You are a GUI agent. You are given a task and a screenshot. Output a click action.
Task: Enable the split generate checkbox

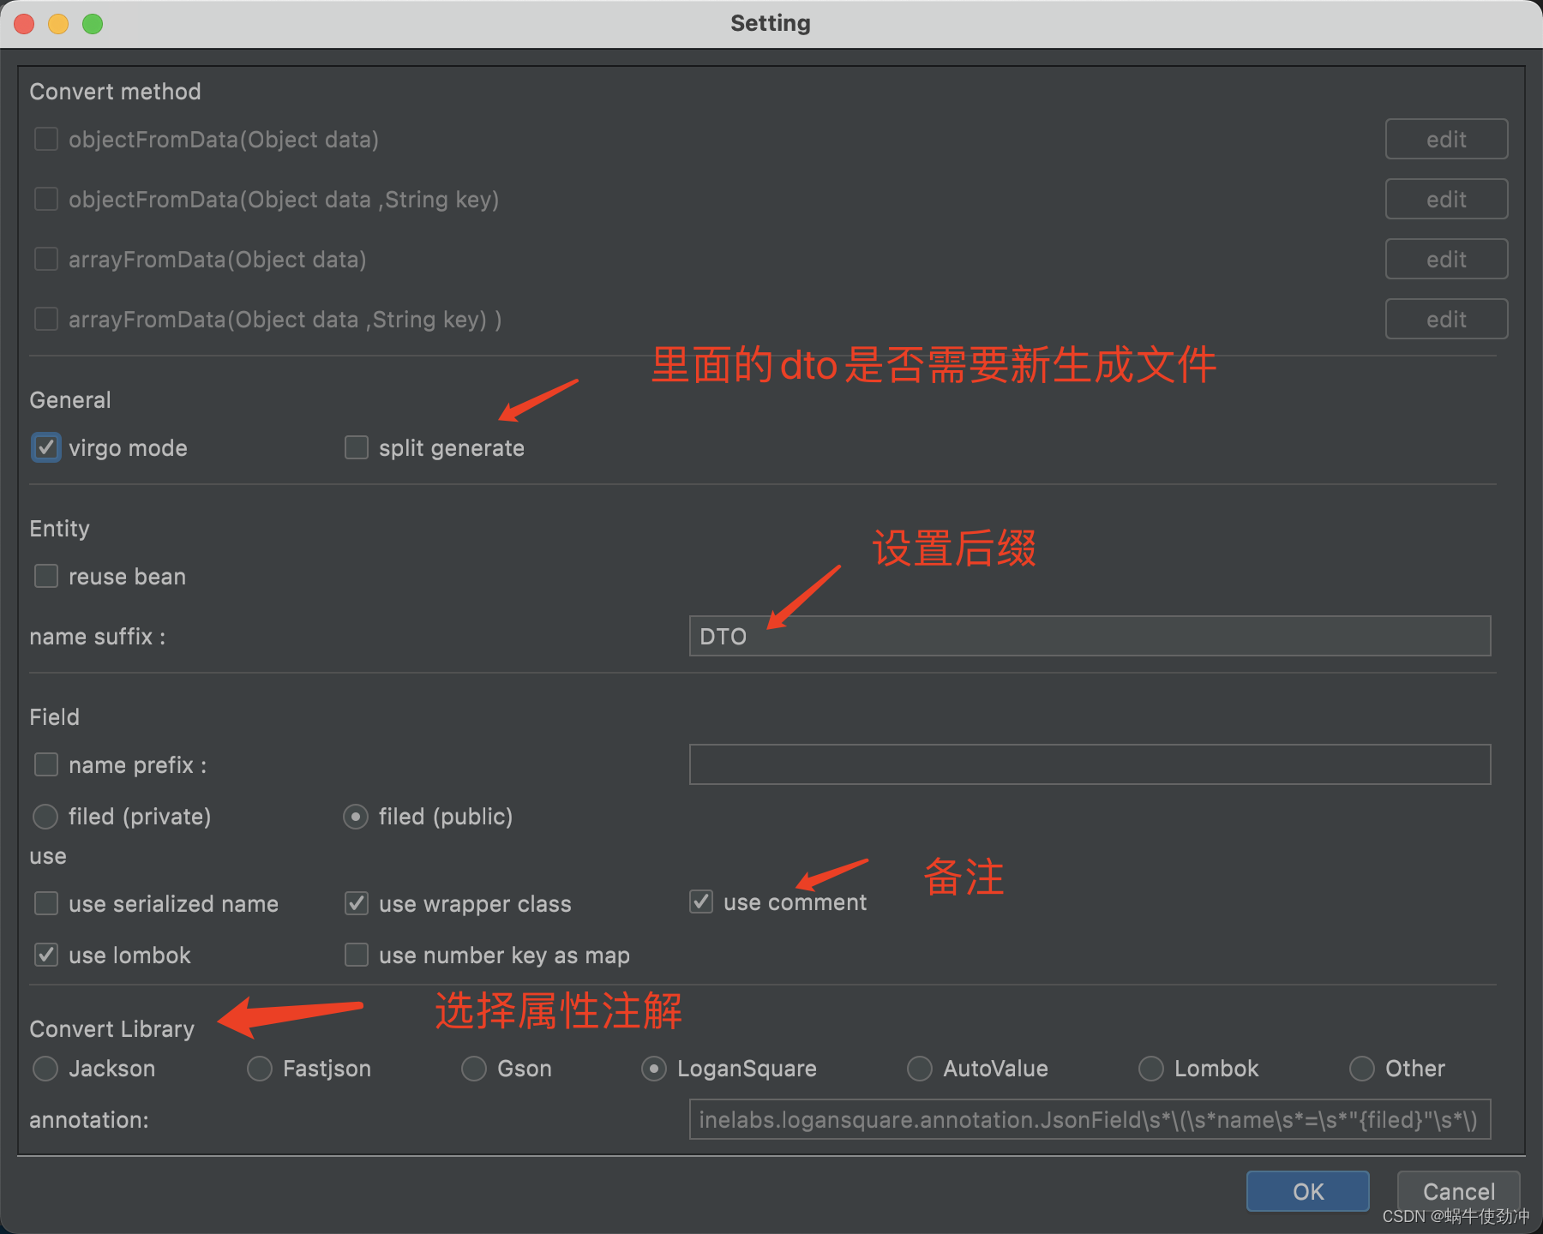pos(357,447)
